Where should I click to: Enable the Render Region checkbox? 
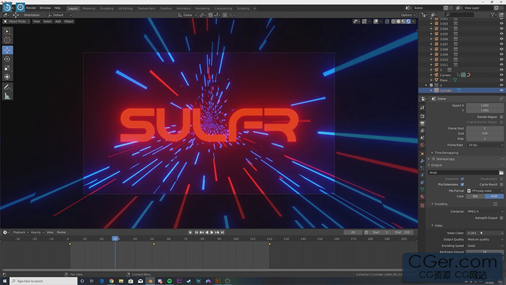pos(501,117)
